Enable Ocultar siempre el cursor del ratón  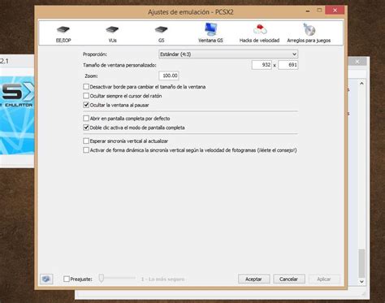[x=86, y=96]
